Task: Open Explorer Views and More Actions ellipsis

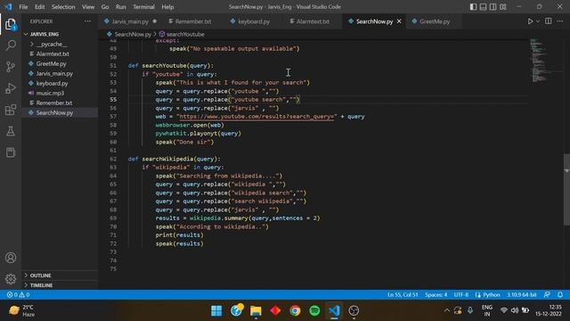Action: click(87, 21)
